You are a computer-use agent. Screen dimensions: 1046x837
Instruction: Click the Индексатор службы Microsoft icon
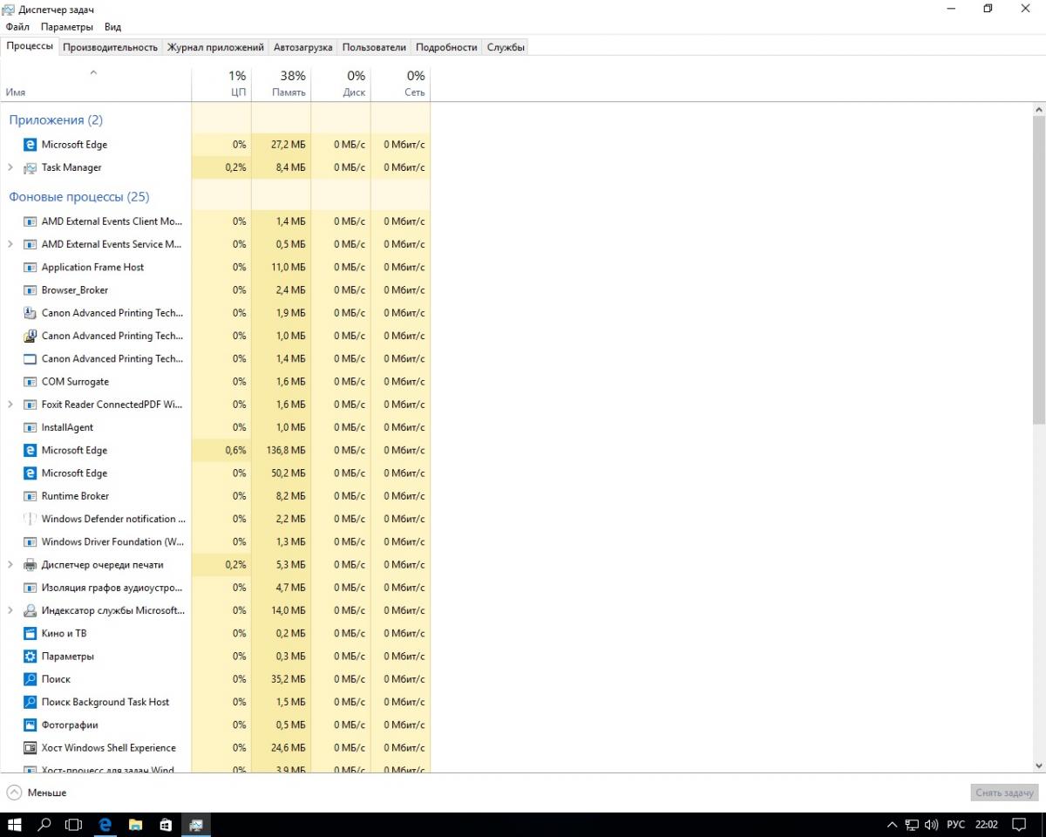pos(30,610)
